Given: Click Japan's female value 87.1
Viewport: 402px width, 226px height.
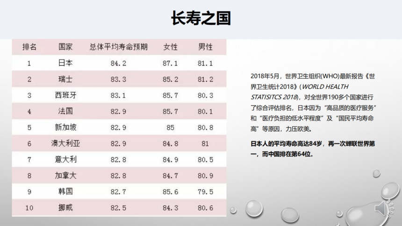Looking at the screenshot, I should click(x=170, y=64).
